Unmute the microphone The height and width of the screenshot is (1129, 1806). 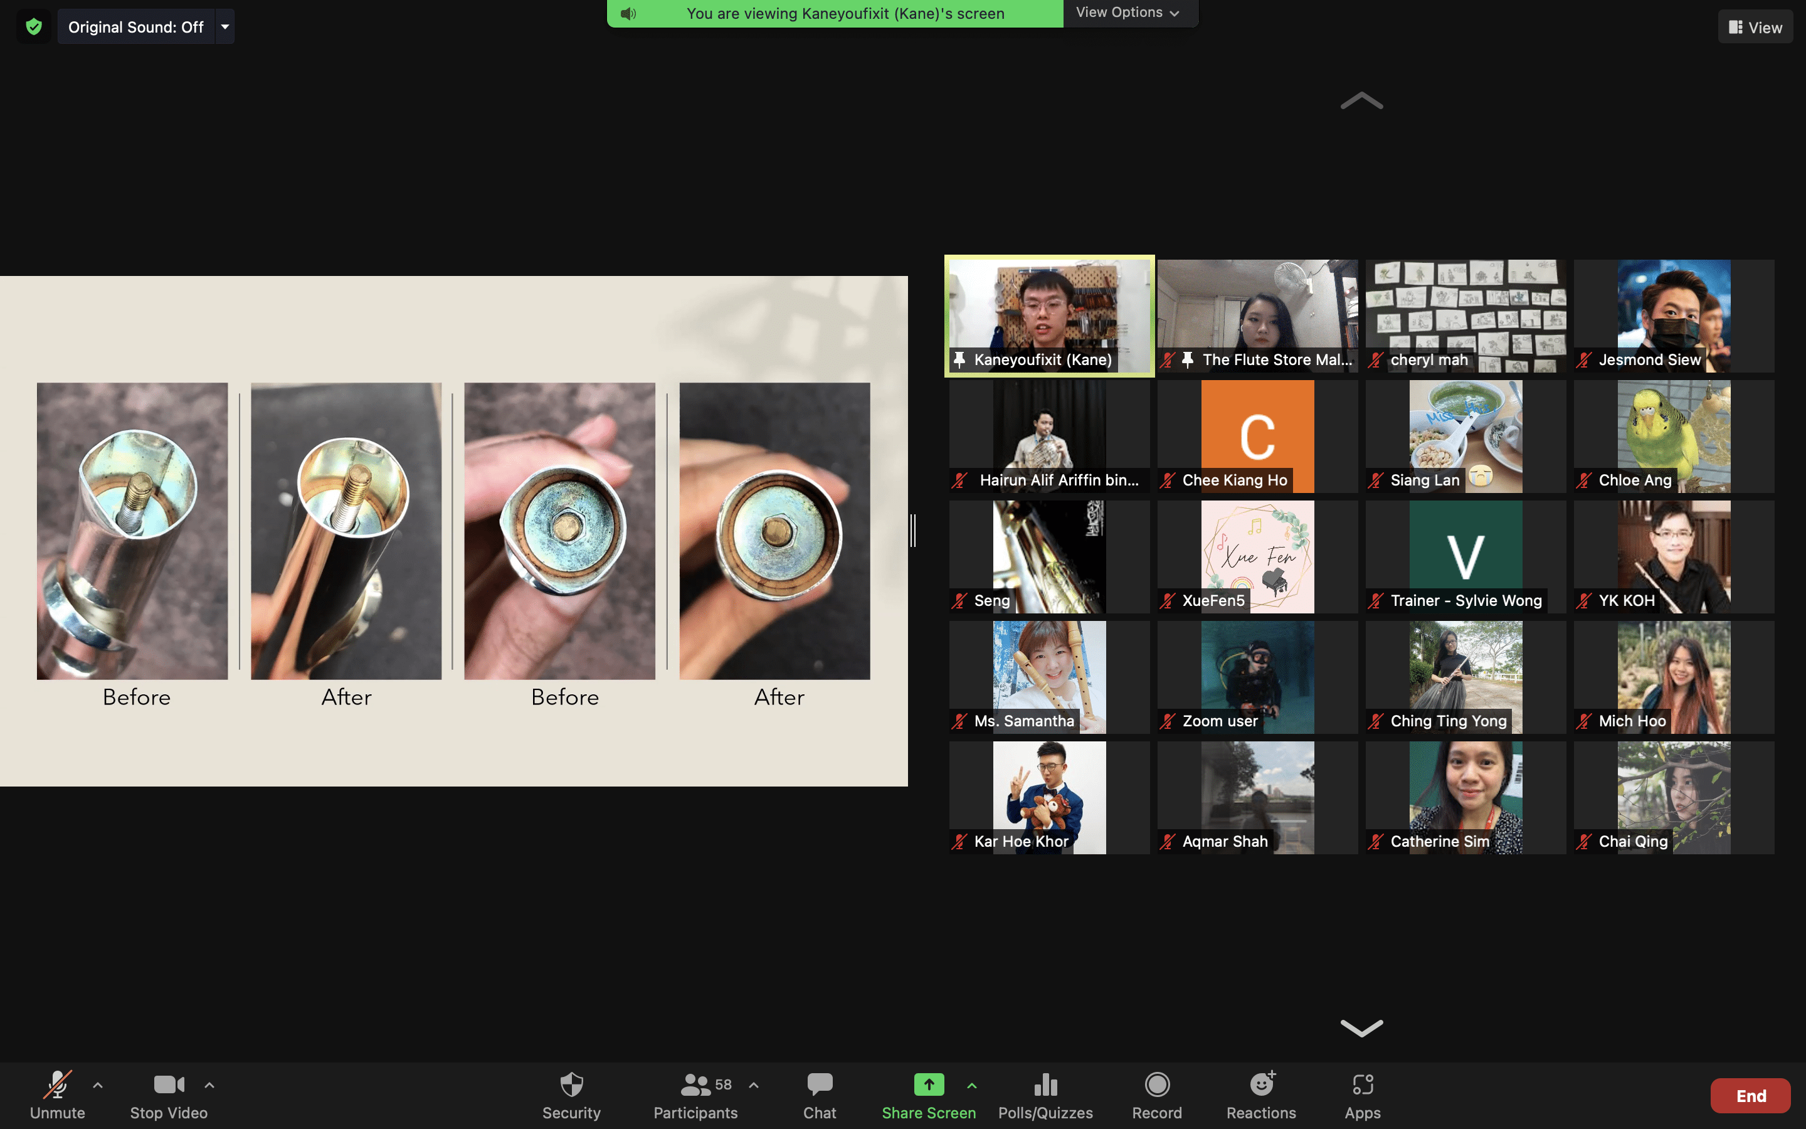click(56, 1095)
